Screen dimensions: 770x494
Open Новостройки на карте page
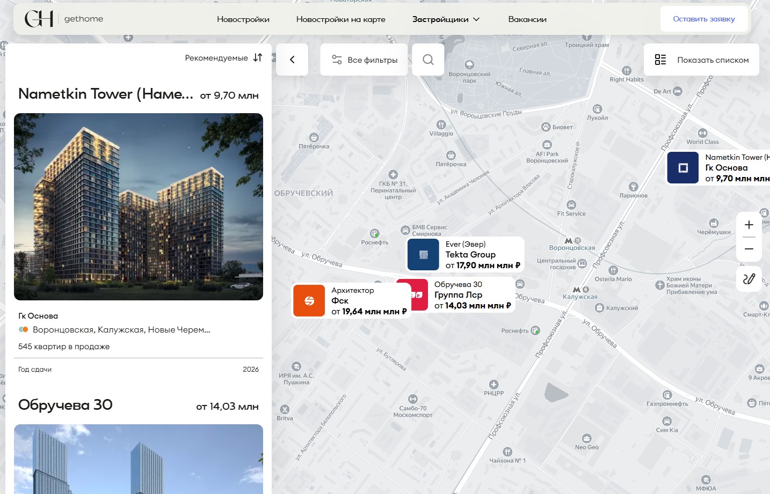click(x=341, y=19)
